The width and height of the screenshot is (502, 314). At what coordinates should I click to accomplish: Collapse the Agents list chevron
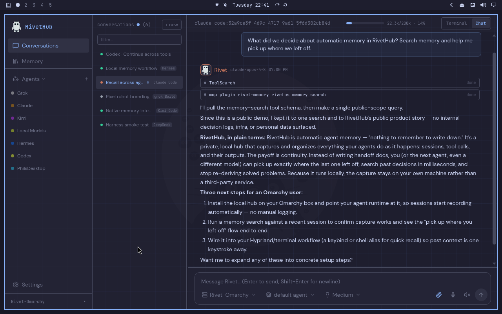[44, 79]
